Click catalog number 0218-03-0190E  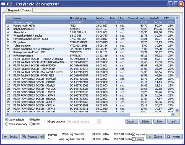point(79,42)
